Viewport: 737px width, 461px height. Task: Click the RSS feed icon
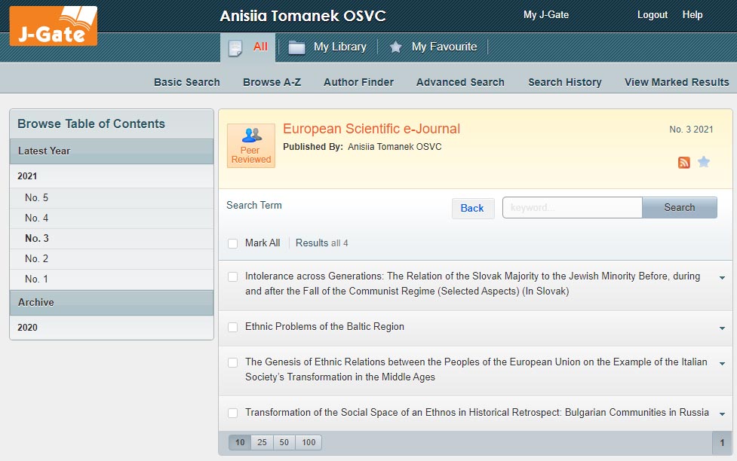click(x=684, y=163)
